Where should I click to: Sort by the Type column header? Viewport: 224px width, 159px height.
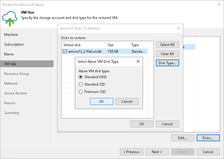(138, 45)
